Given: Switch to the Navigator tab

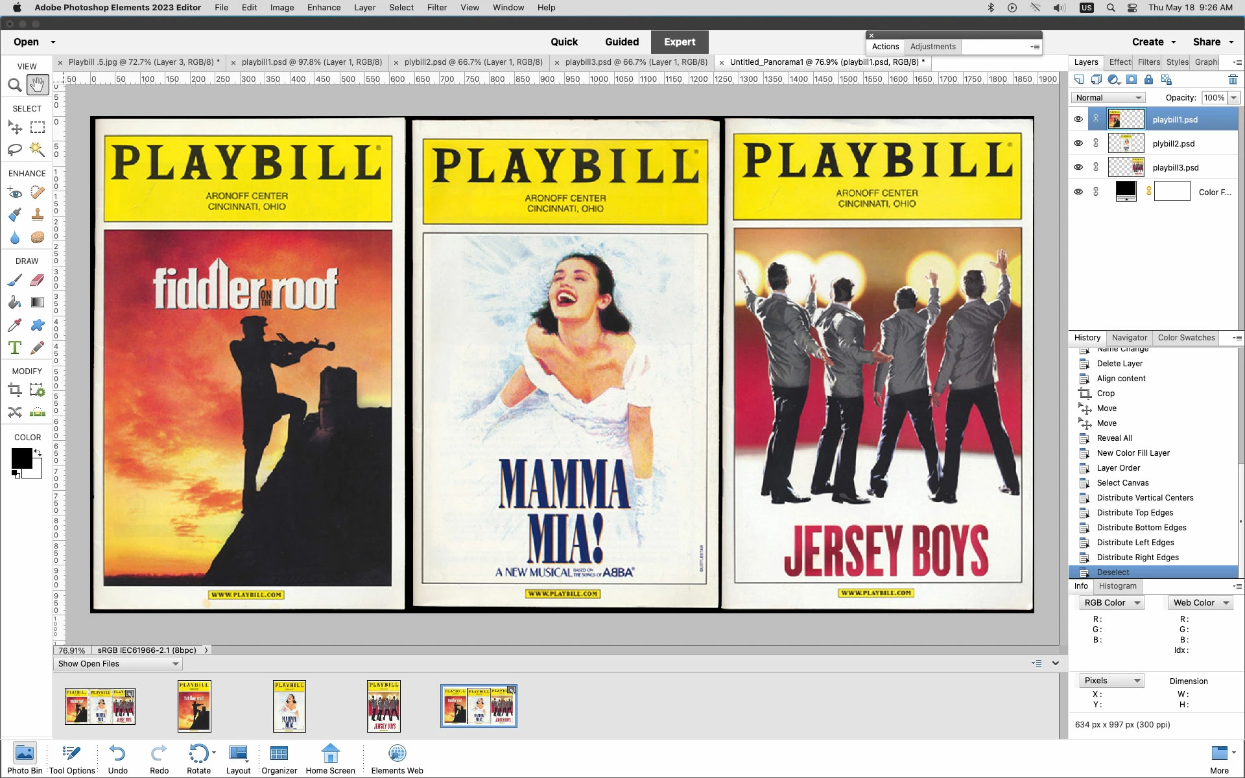Looking at the screenshot, I should click(x=1129, y=338).
